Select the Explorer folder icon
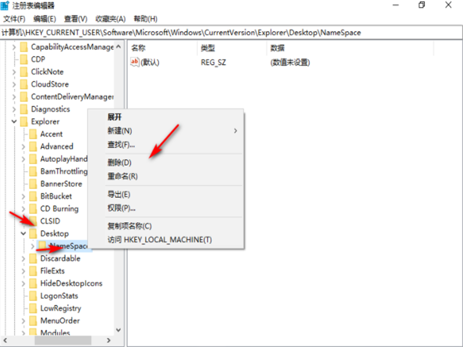The image size is (463, 347). pos(24,121)
